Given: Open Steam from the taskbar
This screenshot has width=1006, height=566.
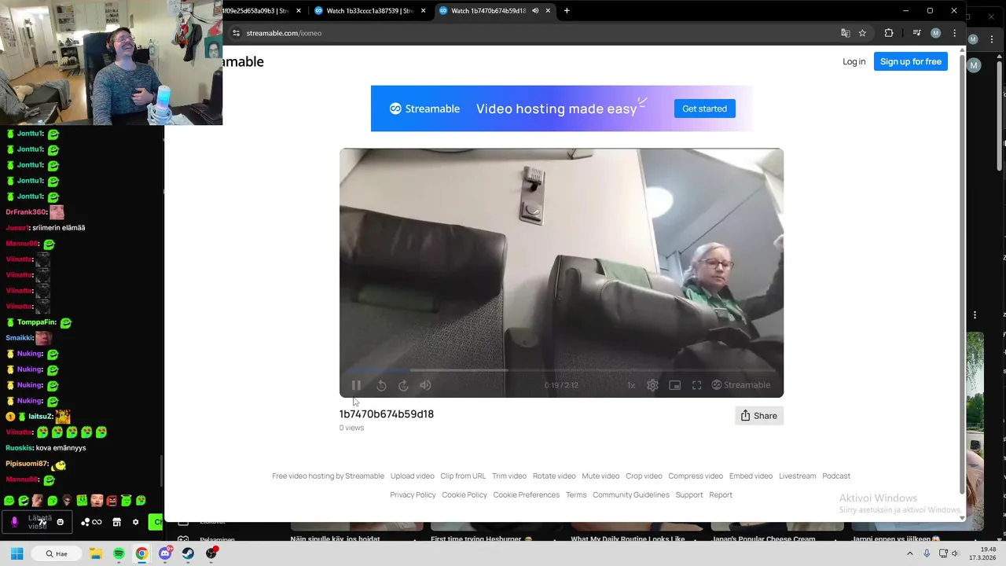Looking at the screenshot, I should pos(188,553).
